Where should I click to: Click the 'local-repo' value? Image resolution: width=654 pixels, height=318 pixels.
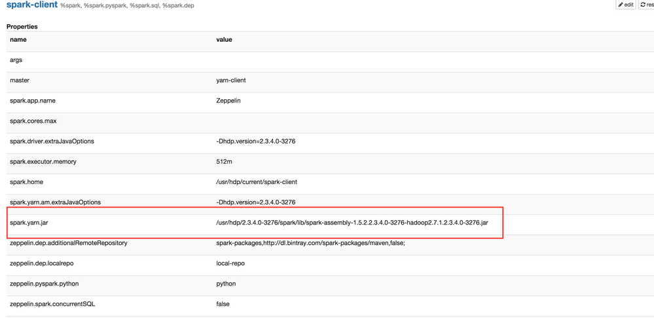tap(230, 263)
